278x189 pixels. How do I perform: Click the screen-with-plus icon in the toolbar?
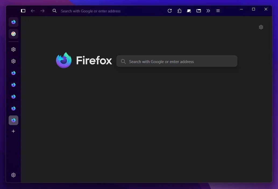tap(189, 11)
